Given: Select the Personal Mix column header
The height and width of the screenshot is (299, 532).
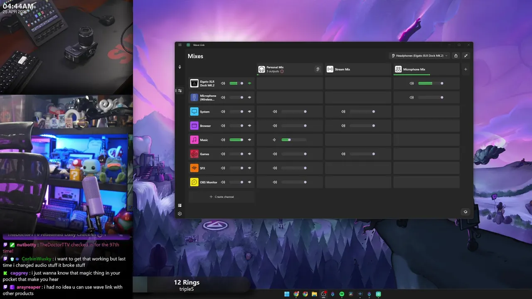Looking at the screenshot, I should pos(290,69).
